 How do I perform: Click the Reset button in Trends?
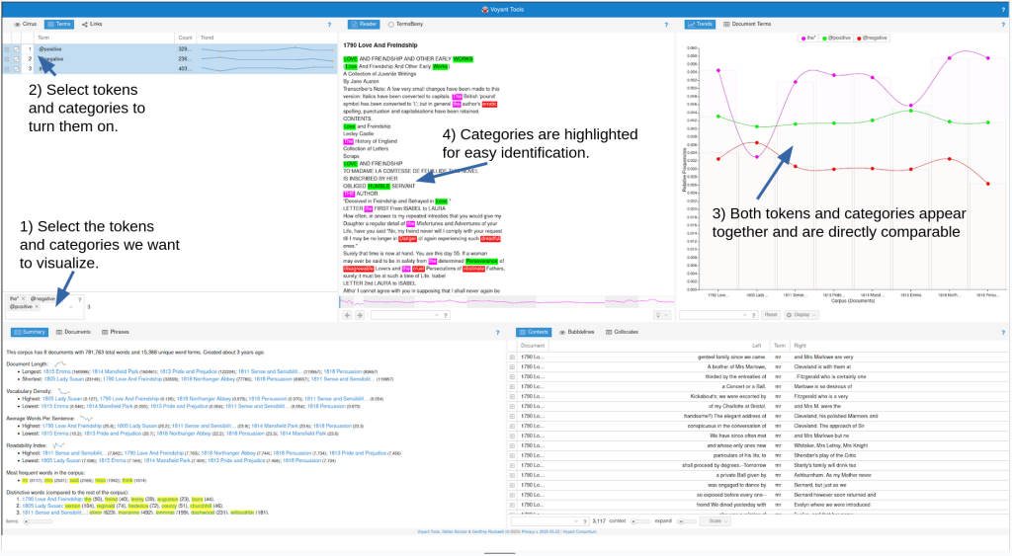(771, 315)
